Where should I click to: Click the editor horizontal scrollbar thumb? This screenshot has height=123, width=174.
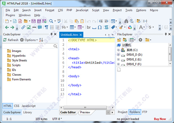[x=85, y=107]
